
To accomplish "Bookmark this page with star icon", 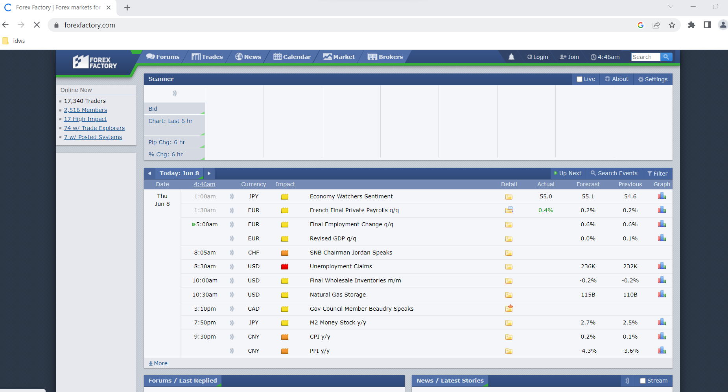I will 672,25.
